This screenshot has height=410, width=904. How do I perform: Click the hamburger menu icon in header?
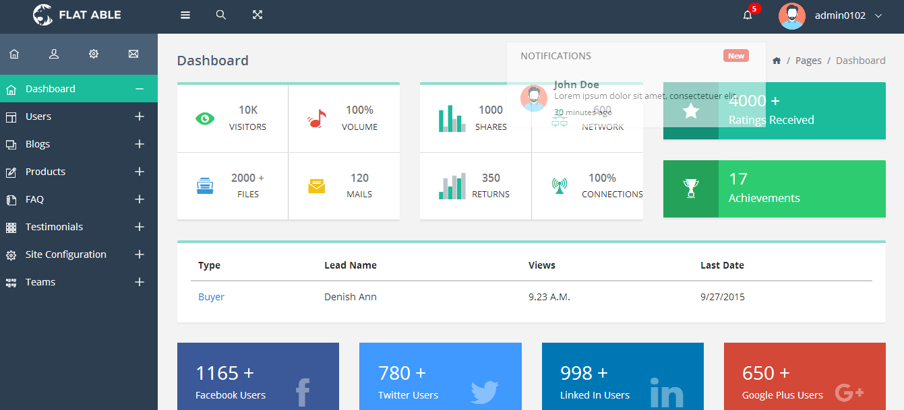click(x=185, y=15)
